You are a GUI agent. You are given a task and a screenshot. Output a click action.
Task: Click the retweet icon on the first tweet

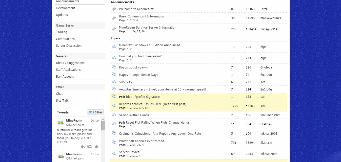click(89, 147)
